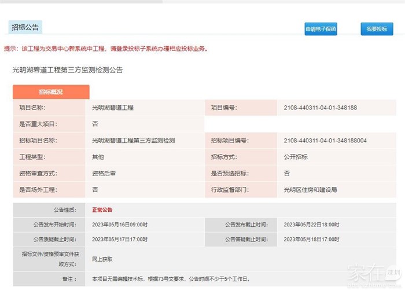Image resolution: width=405 pixels, height=290 pixels.
Task: Click the 光明区住房和建设局 department value
Action: [x=310, y=190]
